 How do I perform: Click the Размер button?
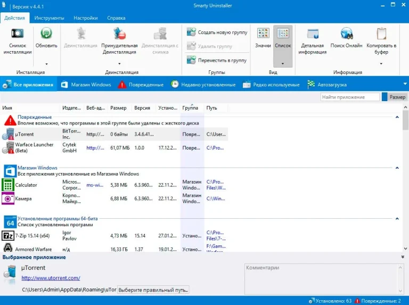pos(395,97)
